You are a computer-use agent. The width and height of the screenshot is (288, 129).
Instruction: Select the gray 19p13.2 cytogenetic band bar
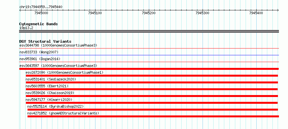[149, 31]
